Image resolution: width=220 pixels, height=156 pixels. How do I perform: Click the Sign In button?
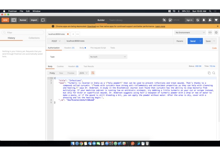189,20
